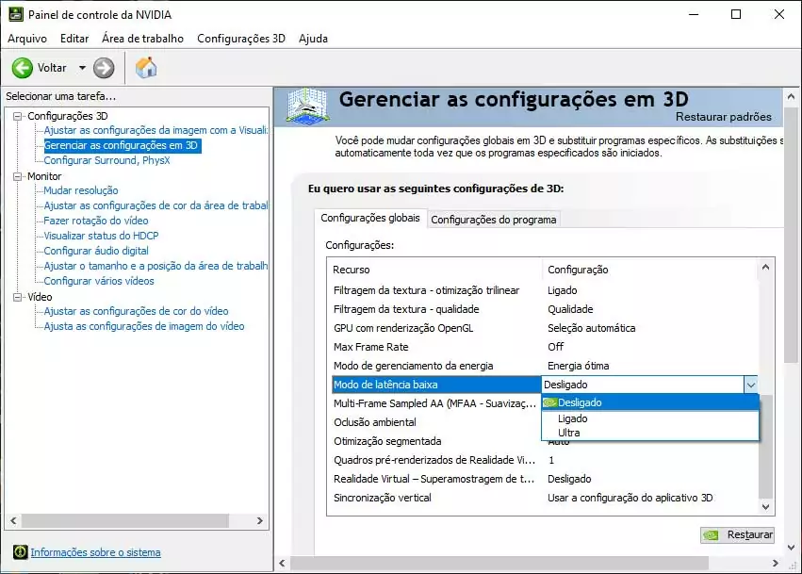Switch to Configurações do programa tab
Viewport: 802px width, 574px height.
point(493,220)
